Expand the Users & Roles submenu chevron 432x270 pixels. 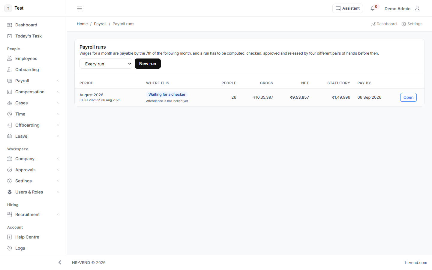point(58,192)
